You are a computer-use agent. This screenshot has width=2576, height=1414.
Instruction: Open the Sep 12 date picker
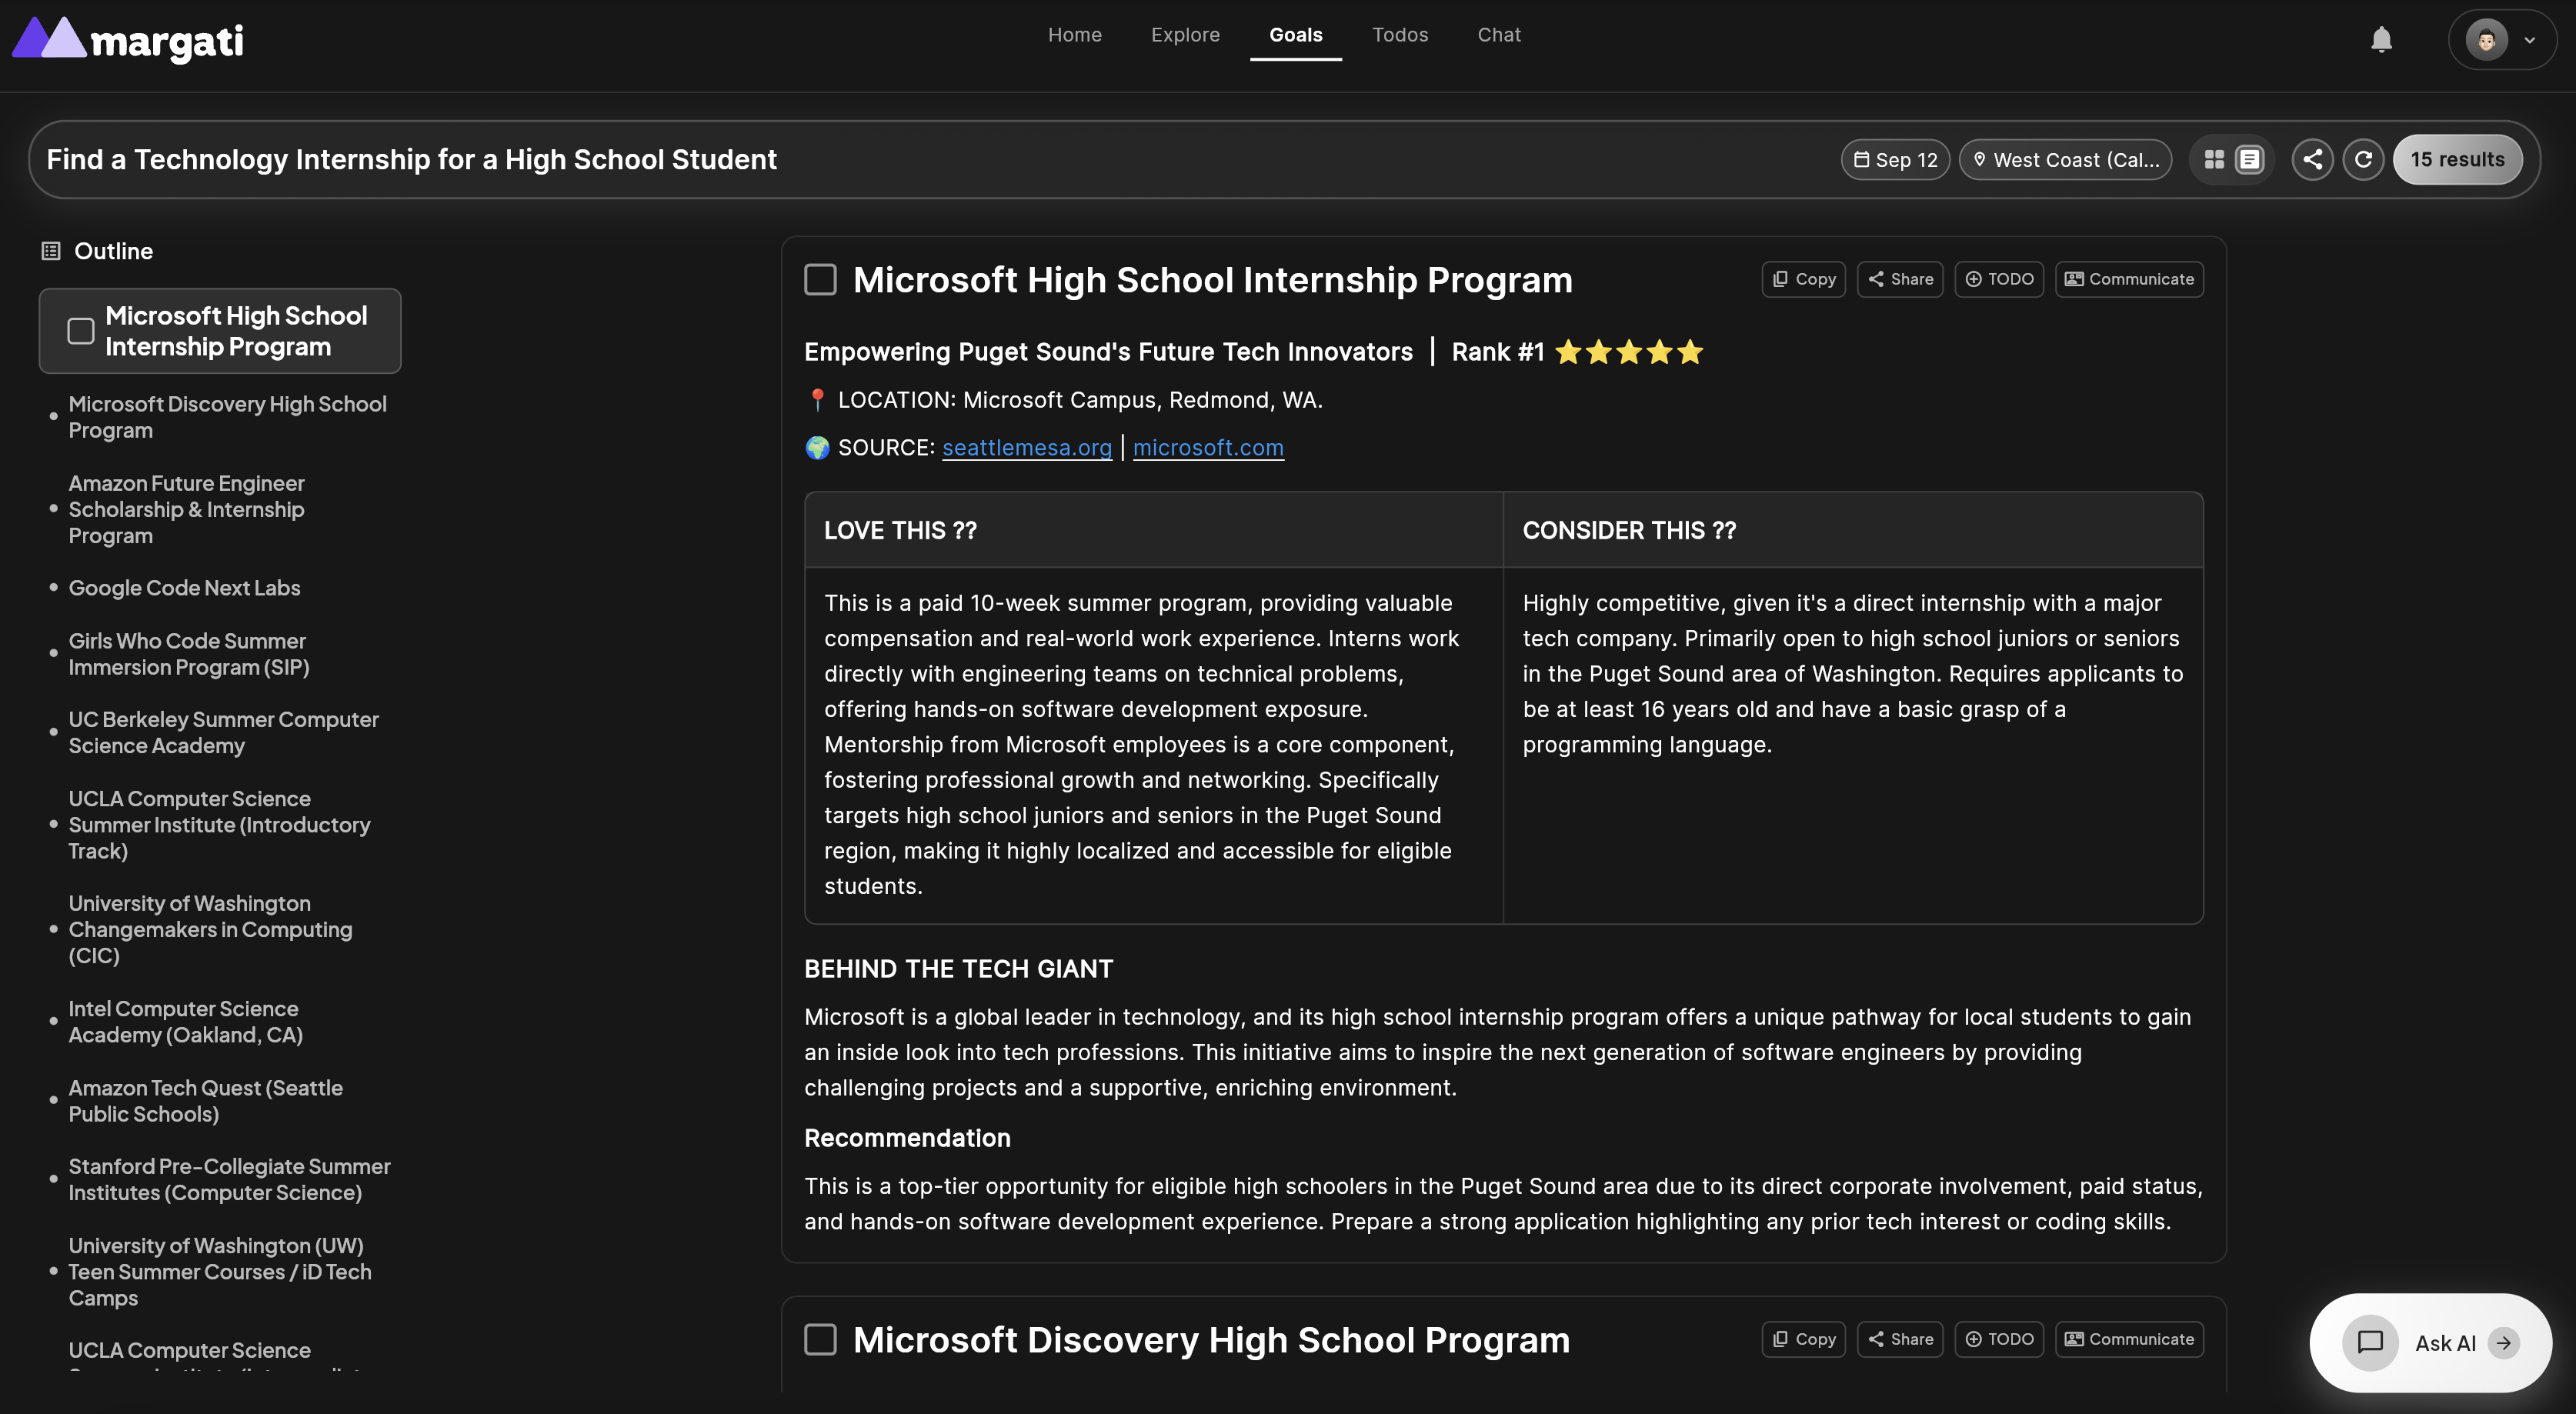click(x=1895, y=160)
